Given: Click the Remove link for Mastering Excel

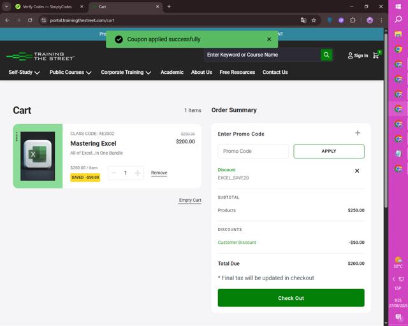Looking at the screenshot, I should pyautogui.click(x=159, y=173).
